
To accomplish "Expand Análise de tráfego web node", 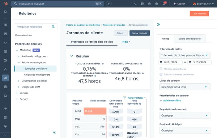I will pos(19,57).
